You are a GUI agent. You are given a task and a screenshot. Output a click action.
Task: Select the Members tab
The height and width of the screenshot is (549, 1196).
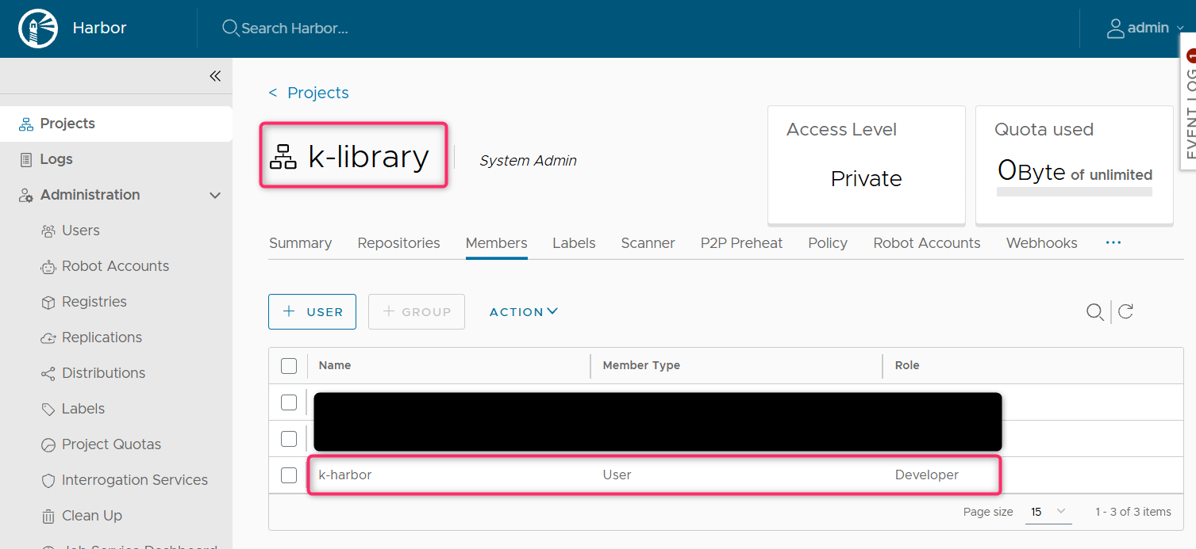click(x=496, y=243)
